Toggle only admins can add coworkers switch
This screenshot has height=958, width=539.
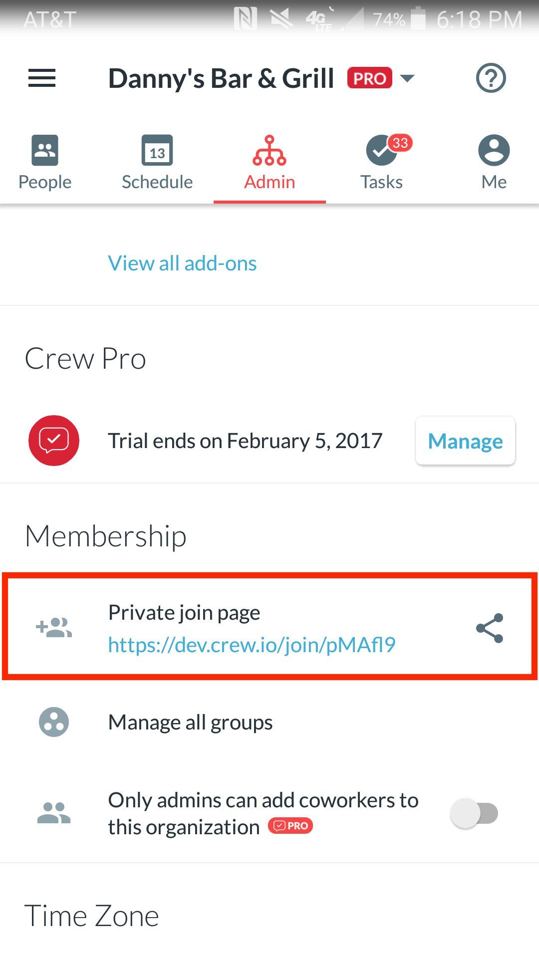point(474,813)
